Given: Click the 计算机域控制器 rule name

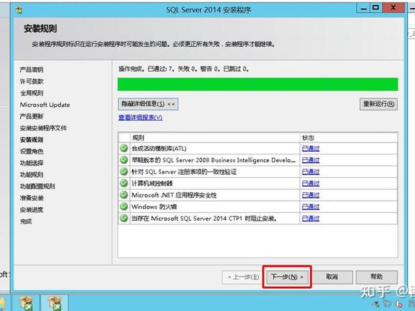Looking at the screenshot, I should click(152, 183).
